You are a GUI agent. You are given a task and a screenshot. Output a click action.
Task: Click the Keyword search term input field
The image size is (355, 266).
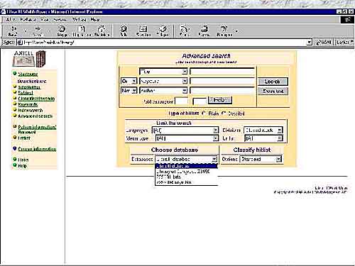222,81
